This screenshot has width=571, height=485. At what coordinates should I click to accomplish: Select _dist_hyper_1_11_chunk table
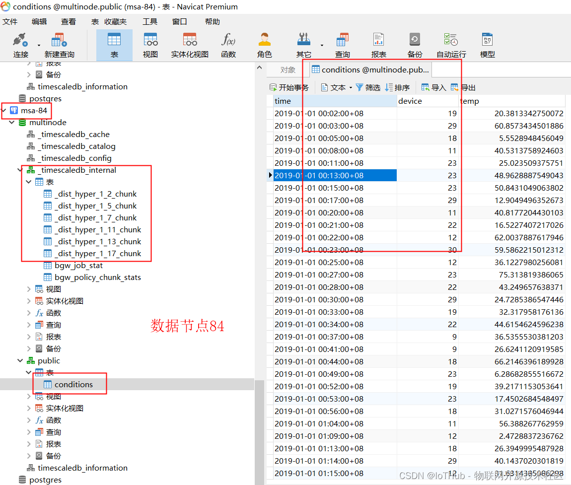tap(98, 230)
